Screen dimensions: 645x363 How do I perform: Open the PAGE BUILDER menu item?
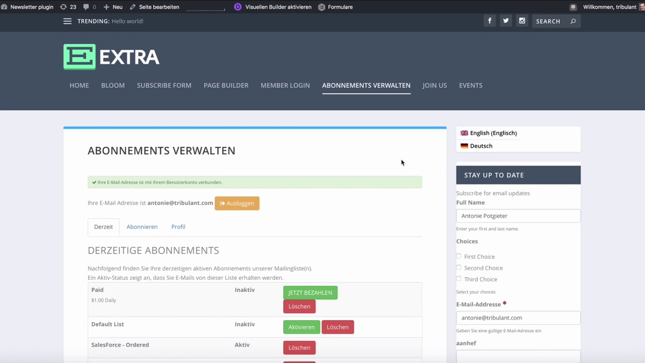226,85
